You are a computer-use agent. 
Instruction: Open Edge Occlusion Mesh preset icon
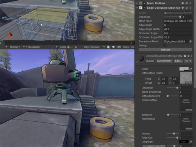(187, 8)
